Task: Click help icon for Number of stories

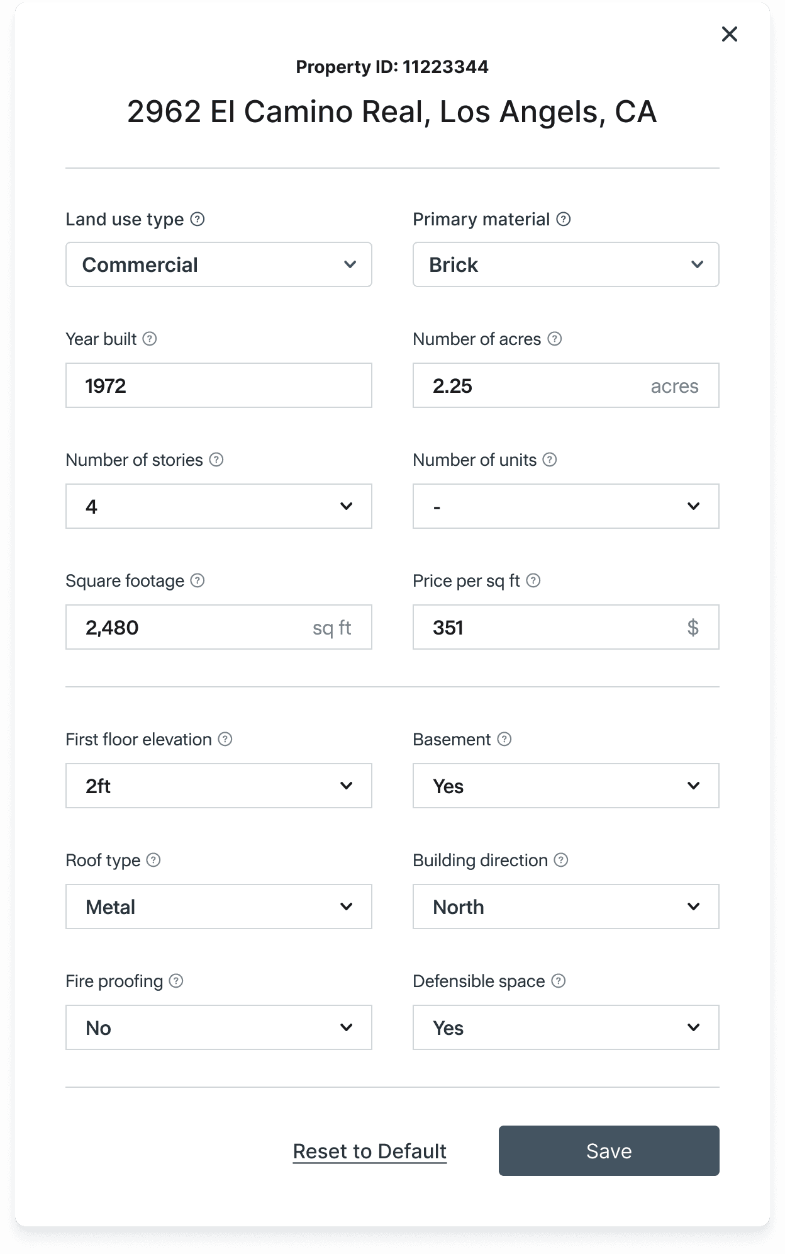Action: pyautogui.click(x=216, y=460)
